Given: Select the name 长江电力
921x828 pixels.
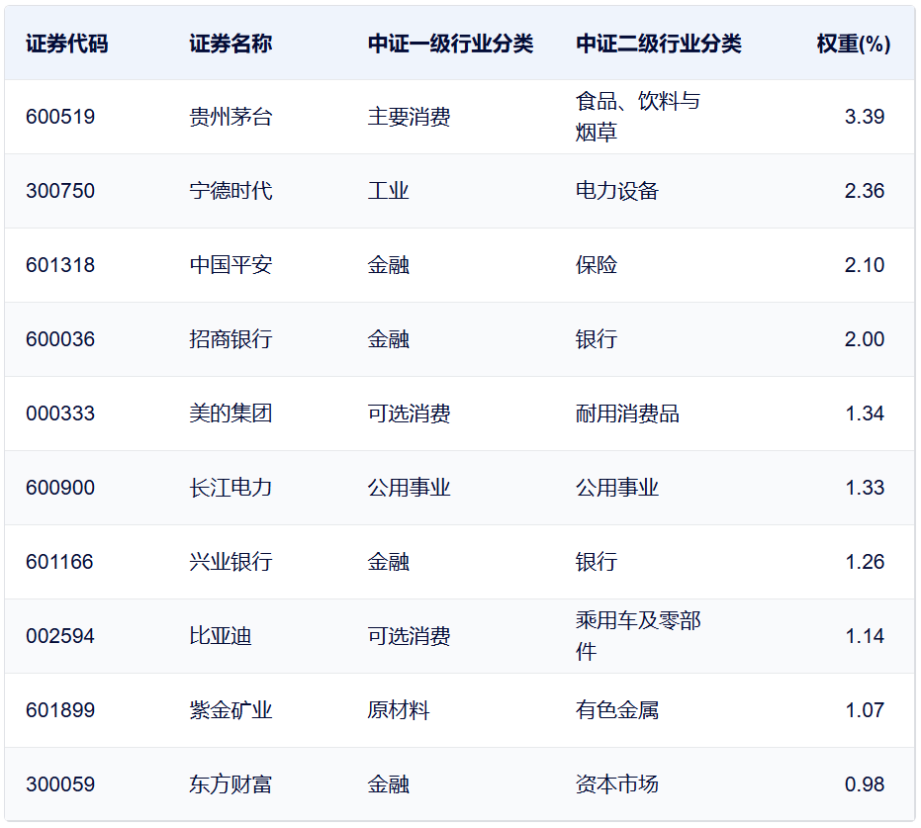Looking at the screenshot, I should click(x=230, y=488).
